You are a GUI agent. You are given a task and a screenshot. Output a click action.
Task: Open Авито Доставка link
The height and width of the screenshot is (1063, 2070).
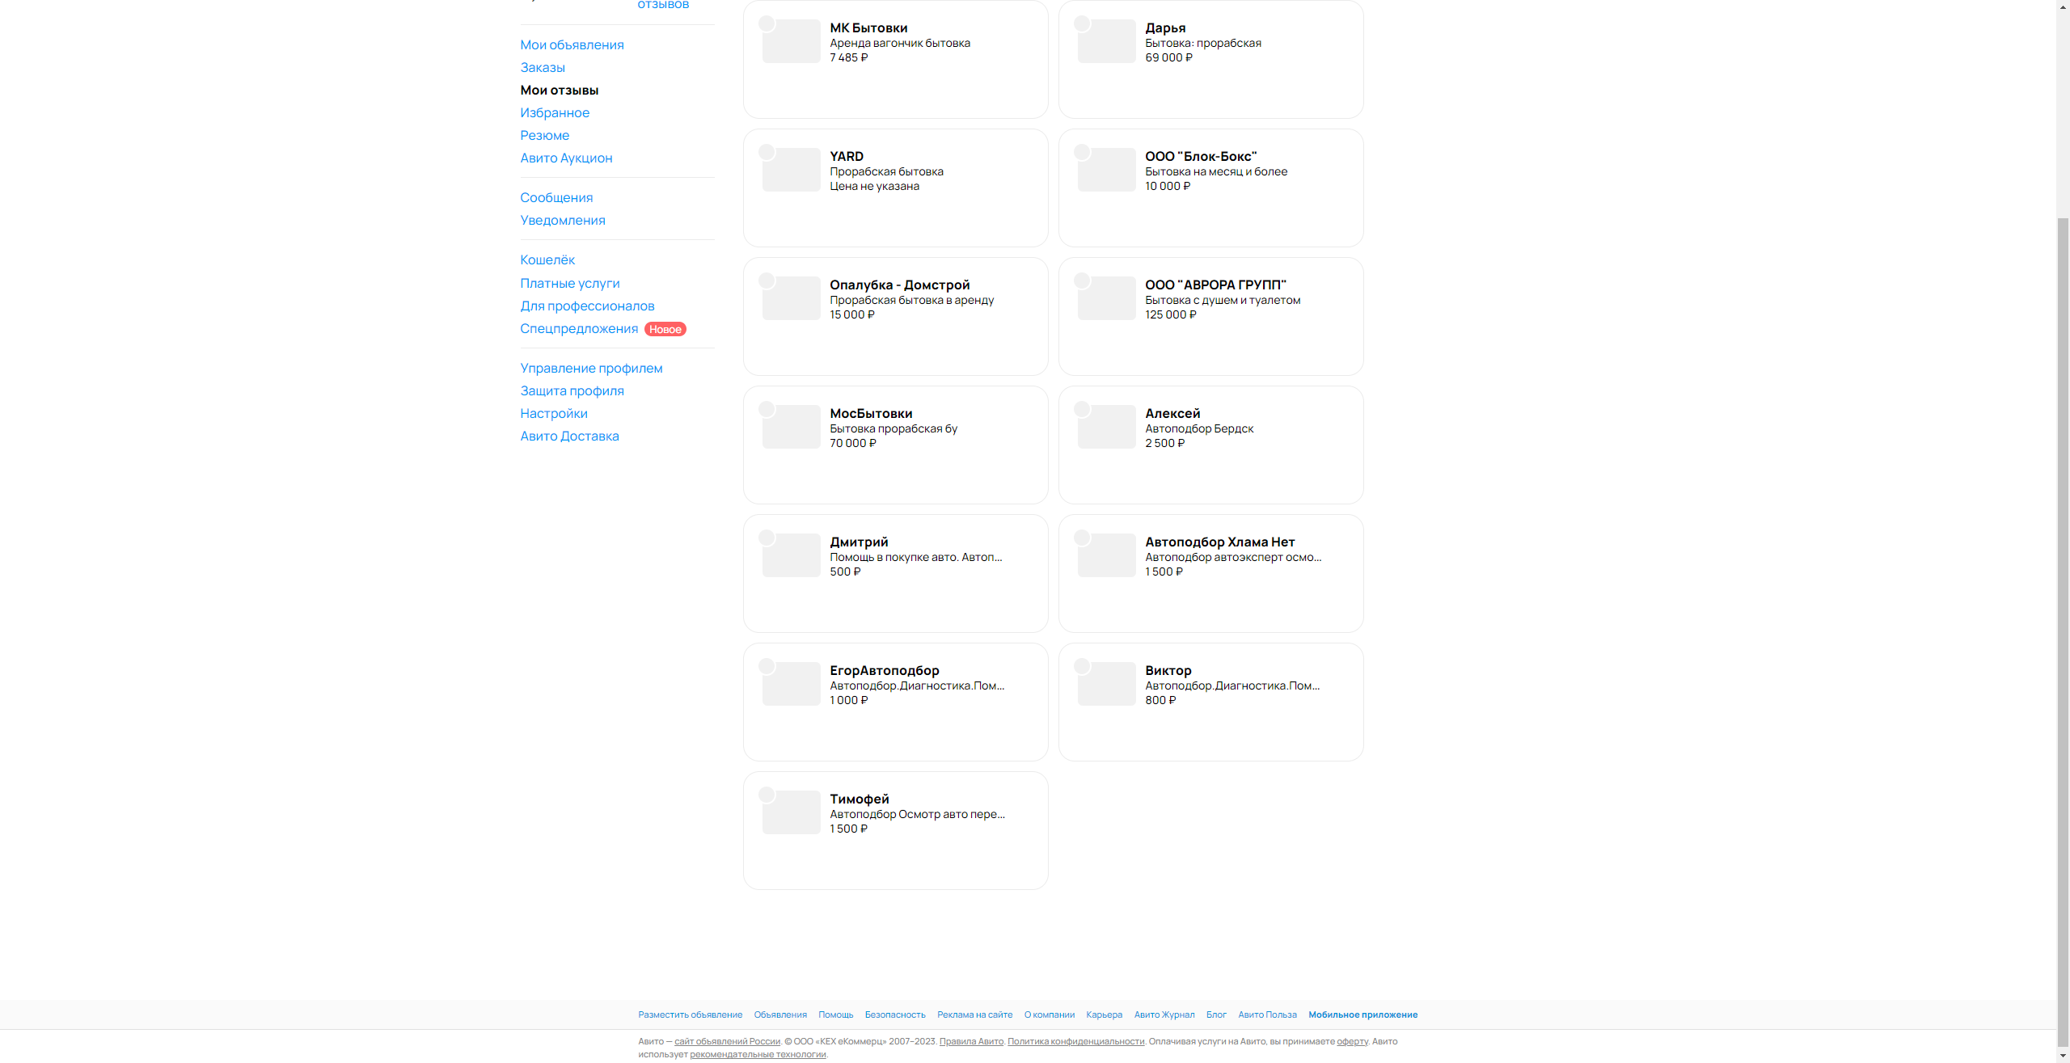[569, 437]
